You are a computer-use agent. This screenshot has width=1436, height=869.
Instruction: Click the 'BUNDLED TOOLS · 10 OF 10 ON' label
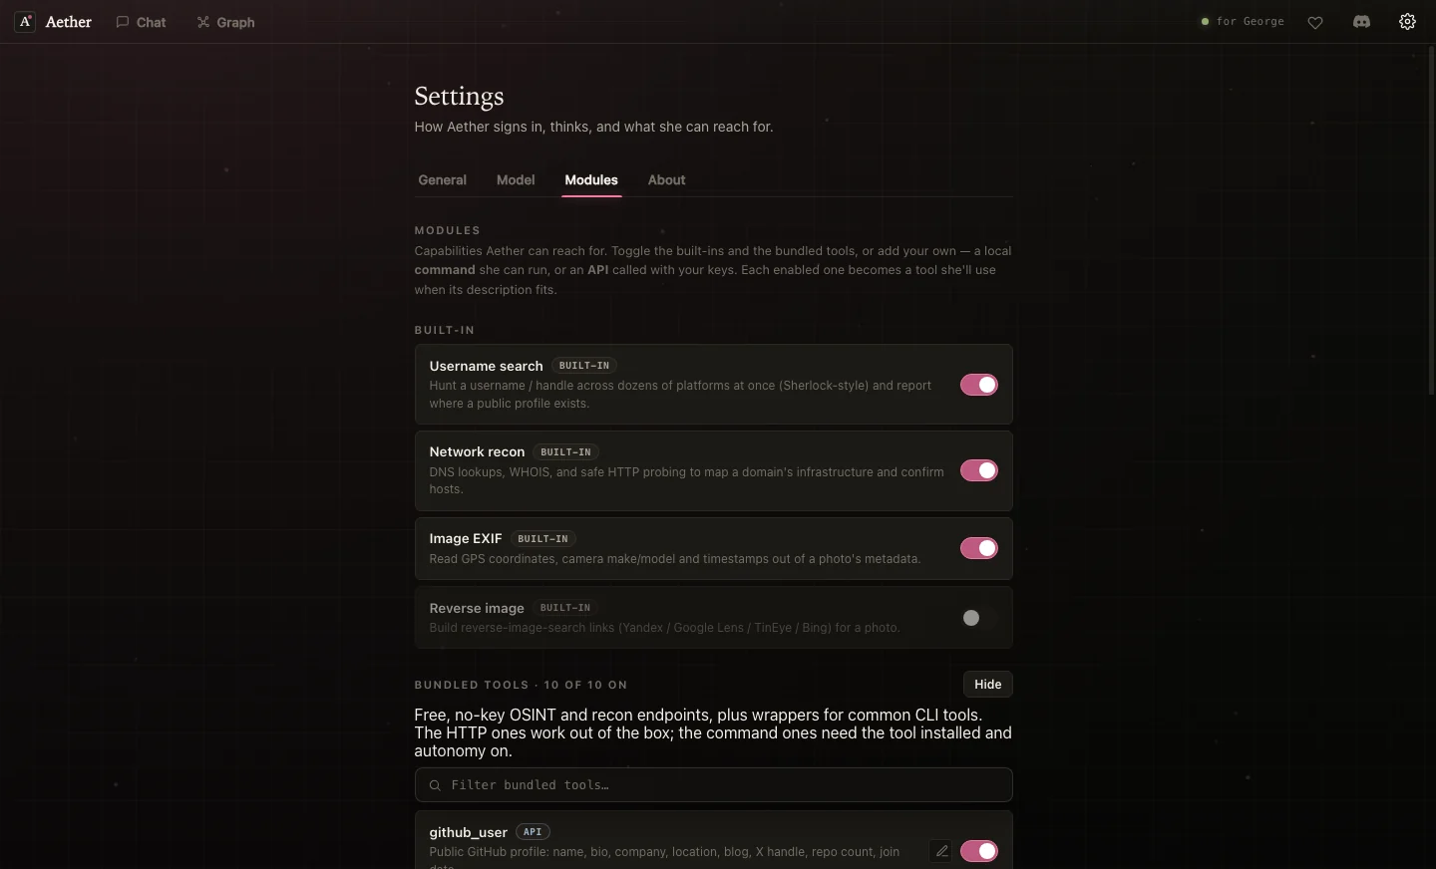522,685
